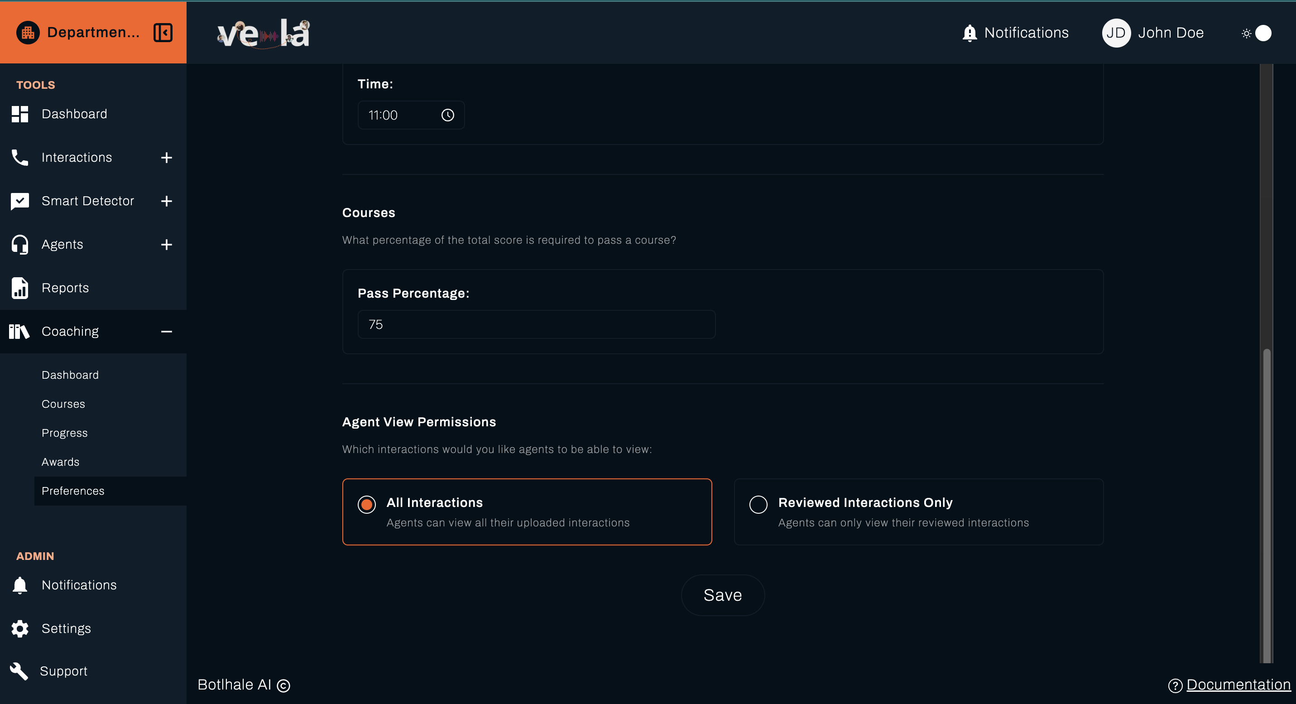
Task: Go to the Awards submenu item
Action: pos(60,462)
